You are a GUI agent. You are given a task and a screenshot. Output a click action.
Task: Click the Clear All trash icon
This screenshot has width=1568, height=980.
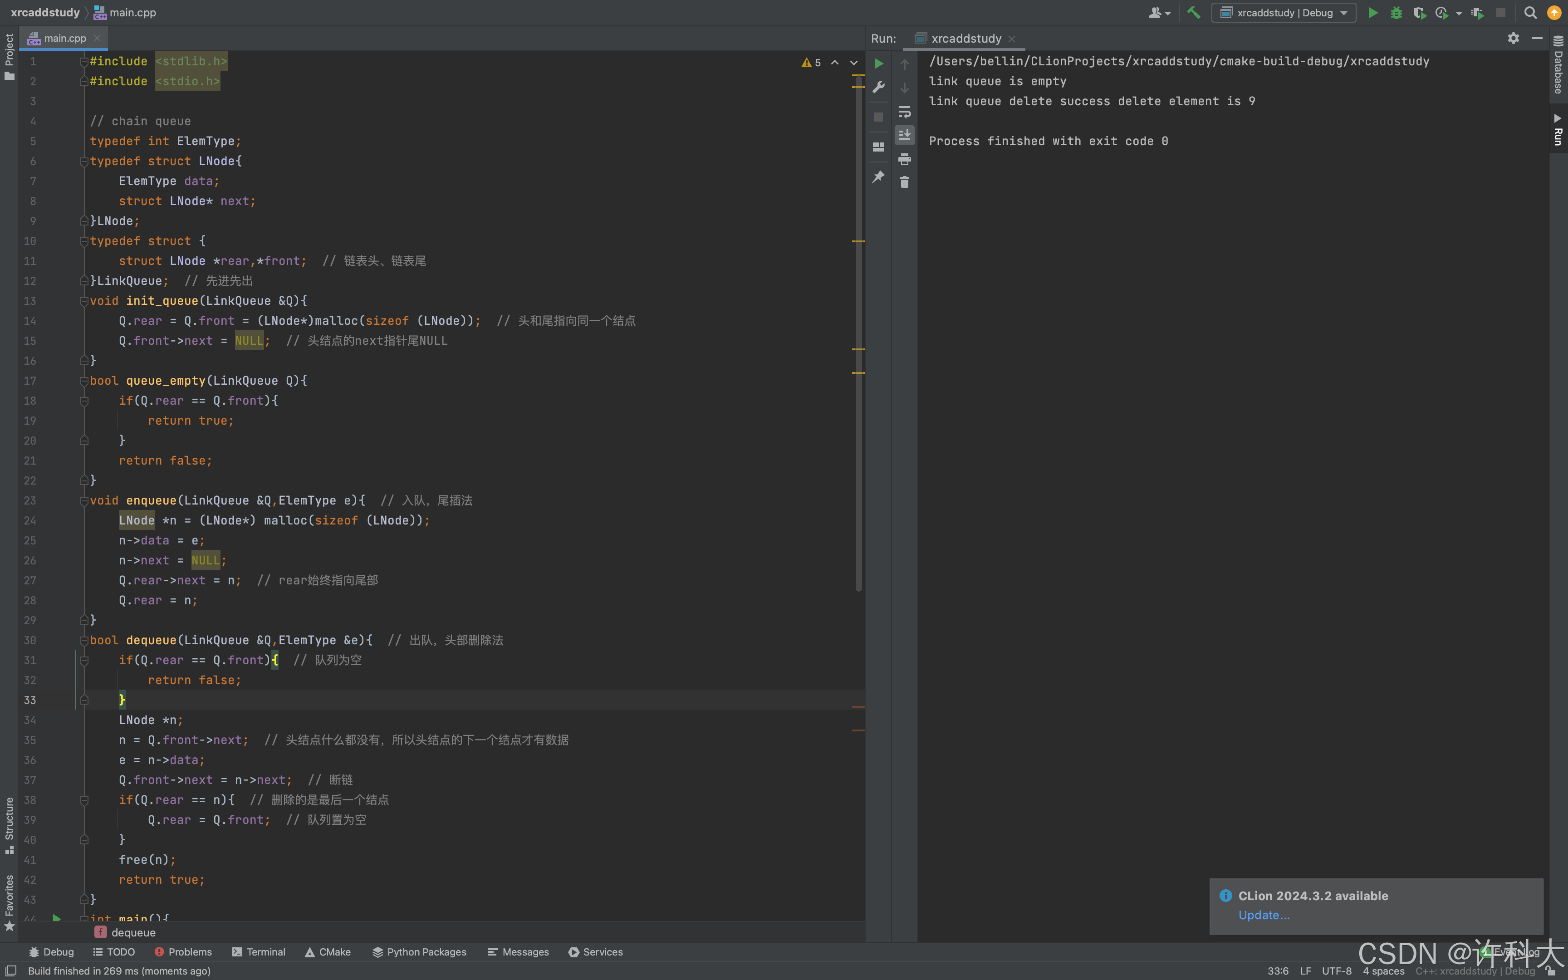tap(905, 182)
